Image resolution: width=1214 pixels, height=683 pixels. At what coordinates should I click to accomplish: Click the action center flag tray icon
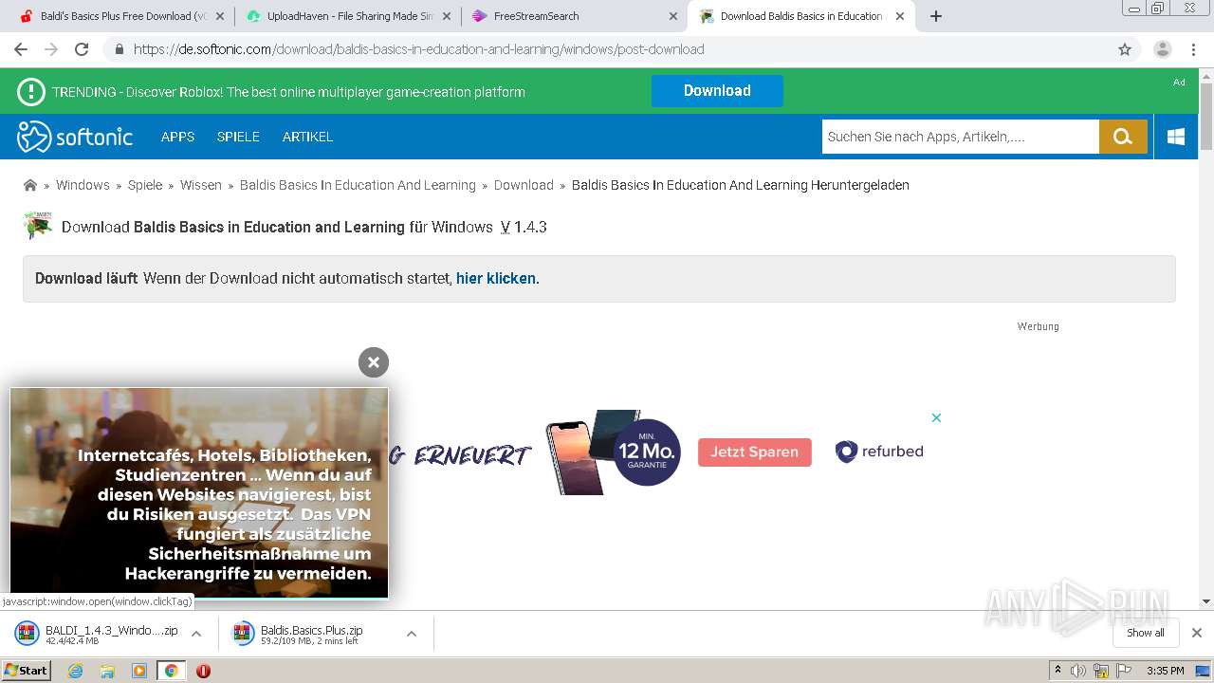[1124, 671]
